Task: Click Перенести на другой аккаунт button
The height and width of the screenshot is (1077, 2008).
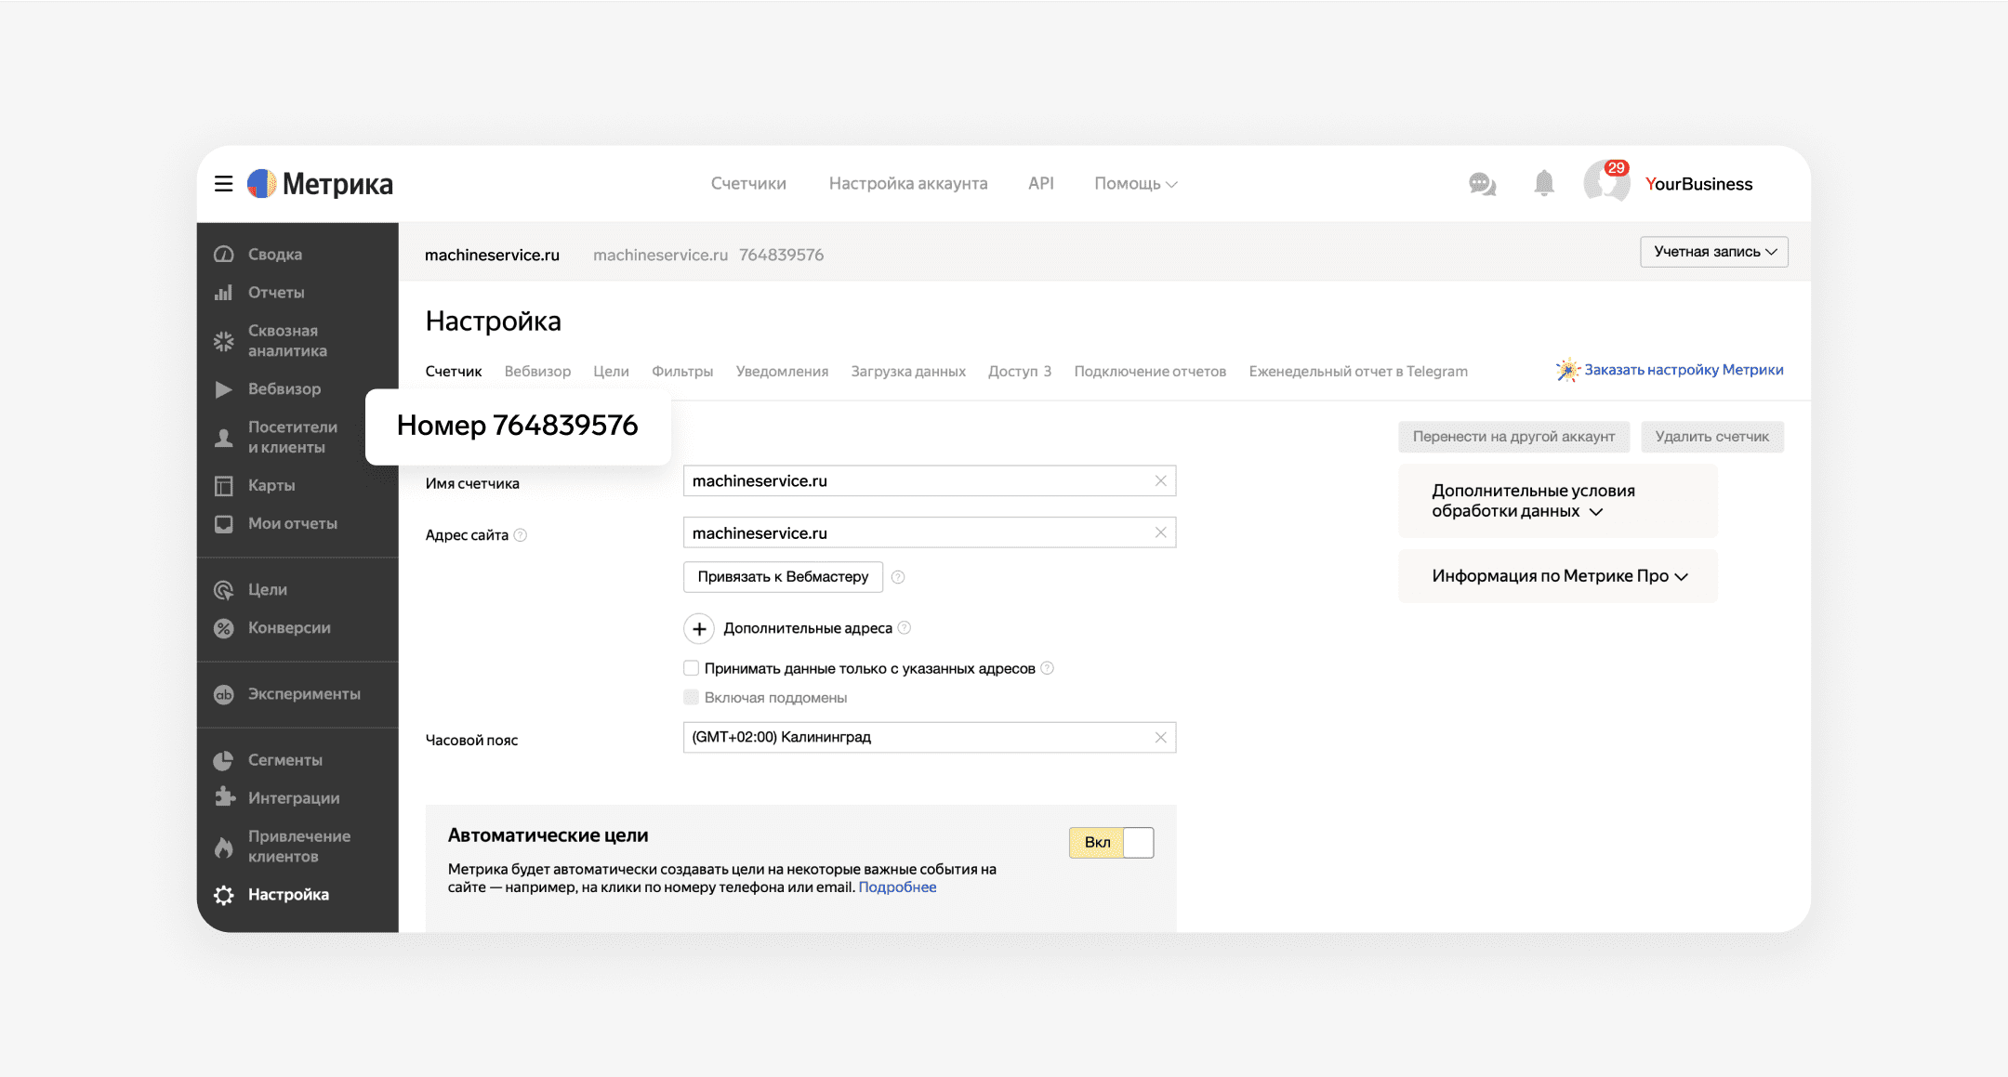Action: [x=1513, y=437]
